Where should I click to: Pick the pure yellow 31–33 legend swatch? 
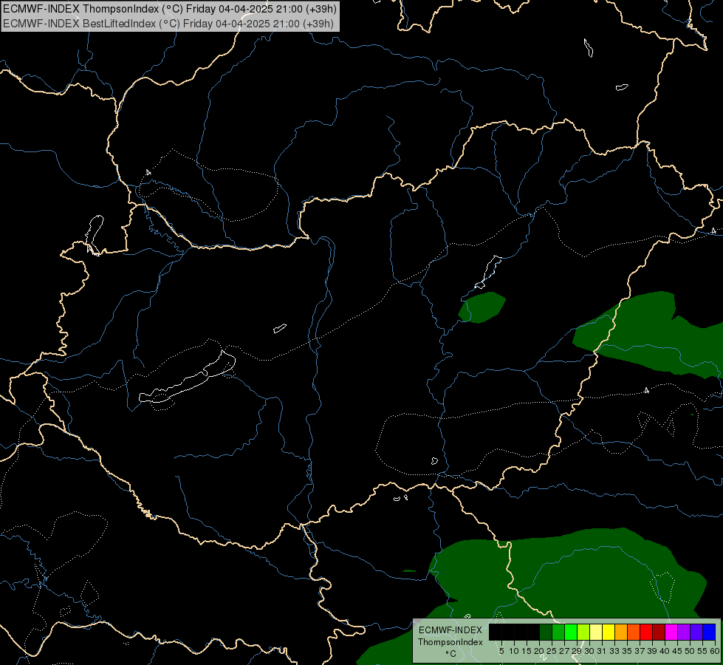[x=609, y=632]
